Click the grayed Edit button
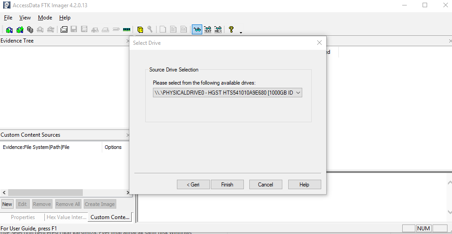Viewport: 452px width, 234px height. (23, 204)
